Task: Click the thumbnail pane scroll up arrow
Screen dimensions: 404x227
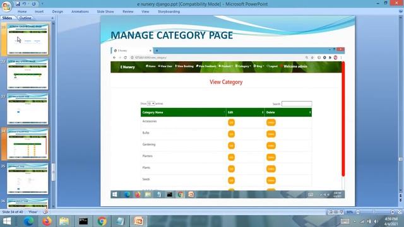Action: (x=54, y=23)
